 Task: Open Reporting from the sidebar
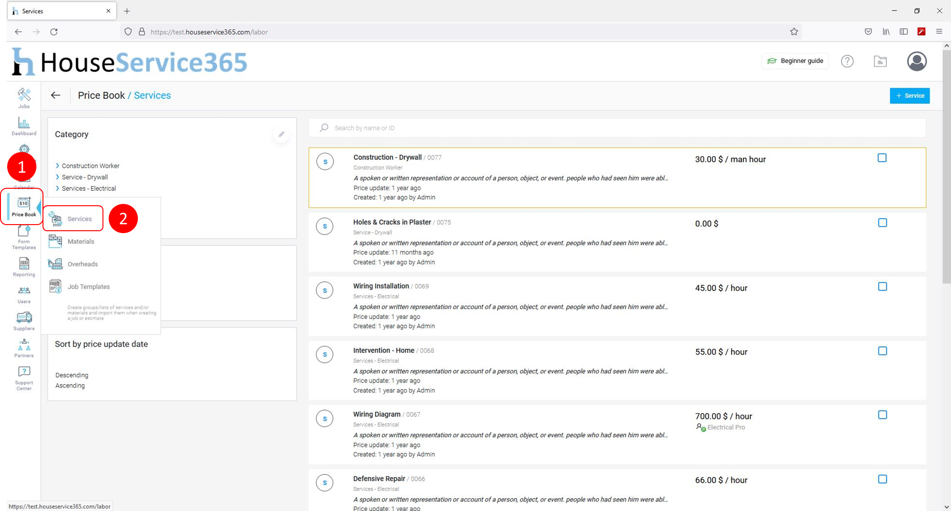tap(24, 267)
